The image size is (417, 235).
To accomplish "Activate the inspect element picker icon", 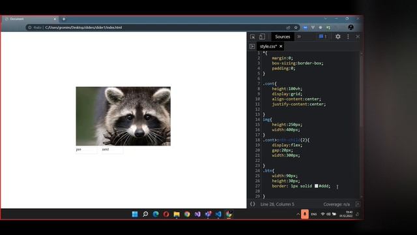I will tap(252, 37).
